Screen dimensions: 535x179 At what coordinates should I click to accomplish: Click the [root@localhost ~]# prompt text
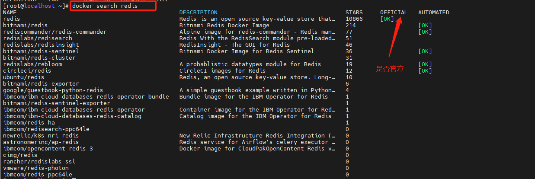[36, 6]
